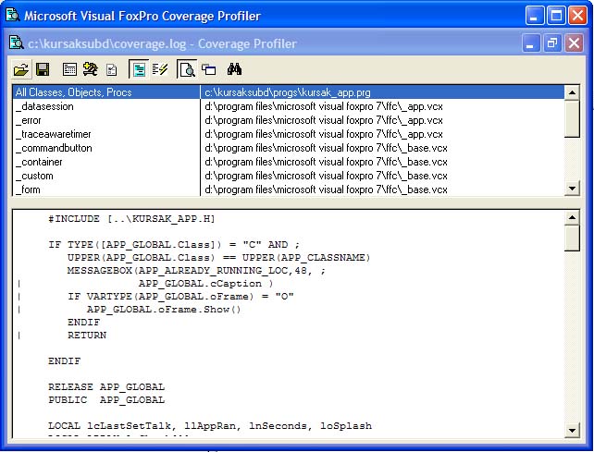Click the RELEASE APP_GLOBAL line

point(106,387)
